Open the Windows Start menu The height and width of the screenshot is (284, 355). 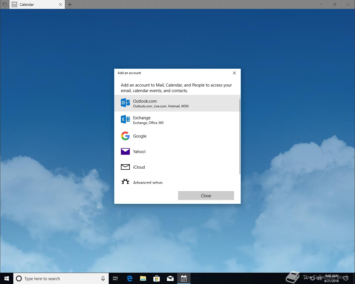click(x=7, y=278)
